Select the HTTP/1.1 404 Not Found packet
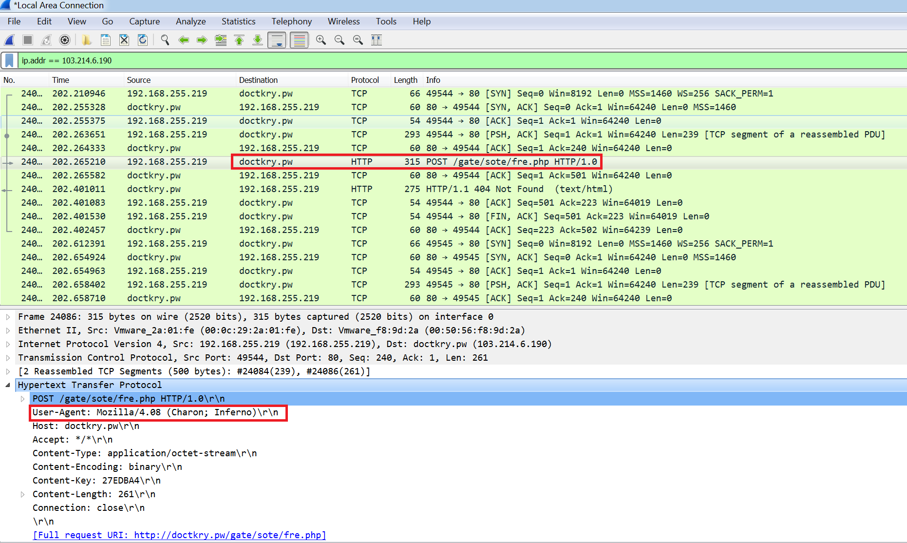The width and height of the screenshot is (907, 543). coord(453,189)
